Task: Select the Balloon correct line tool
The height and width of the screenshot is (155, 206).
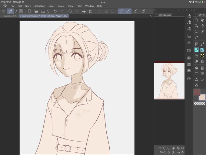Action: 202,80
